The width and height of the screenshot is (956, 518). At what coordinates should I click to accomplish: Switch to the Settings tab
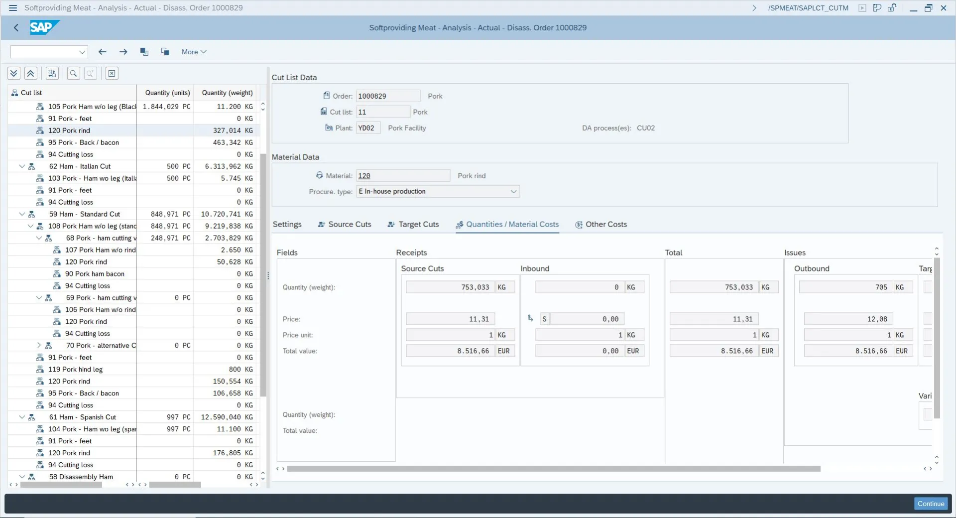point(287,224)
